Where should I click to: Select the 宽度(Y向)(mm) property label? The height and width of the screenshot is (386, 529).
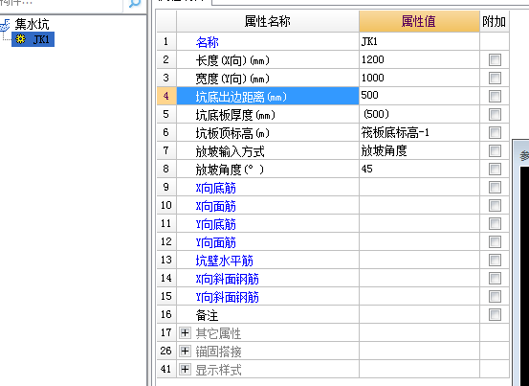[232, 79]
